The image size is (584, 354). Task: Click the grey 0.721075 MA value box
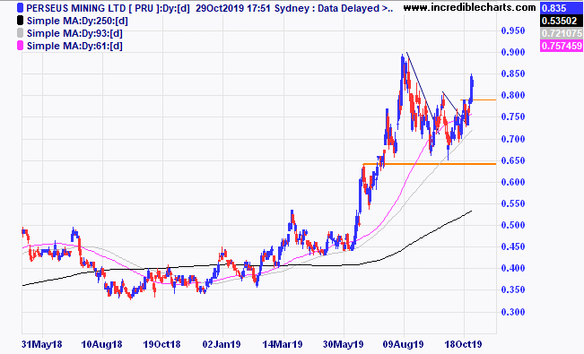[562, 33]
